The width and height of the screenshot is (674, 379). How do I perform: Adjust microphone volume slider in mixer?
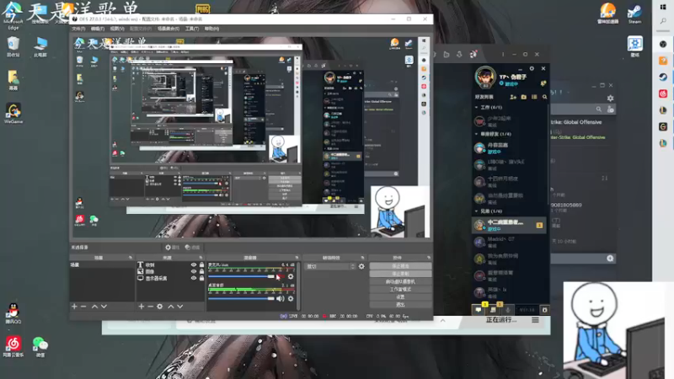click(241, 277)
